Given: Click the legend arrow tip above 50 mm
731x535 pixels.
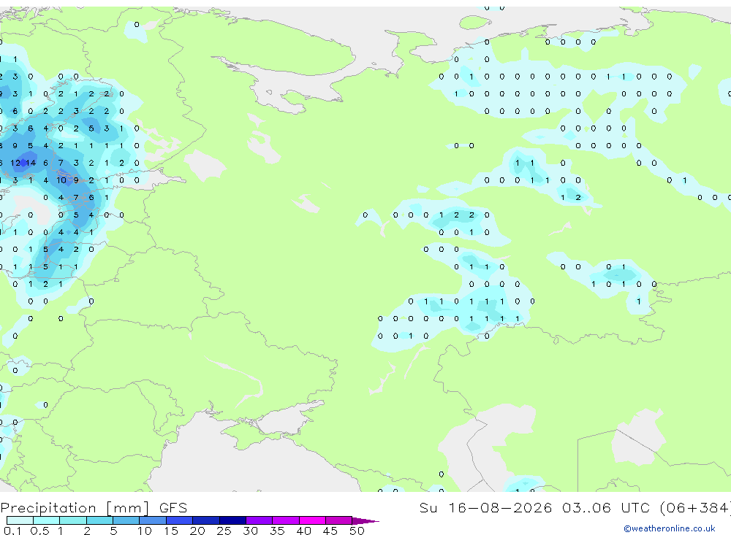Looking at the screenshot, I should (365, 520).
